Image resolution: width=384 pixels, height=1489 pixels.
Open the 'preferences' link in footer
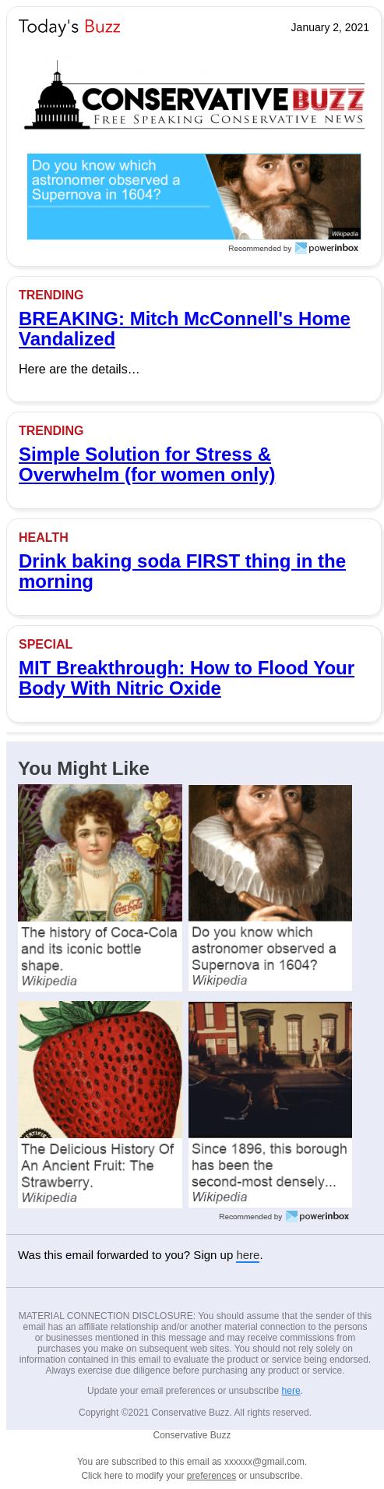click(211, 1476)
